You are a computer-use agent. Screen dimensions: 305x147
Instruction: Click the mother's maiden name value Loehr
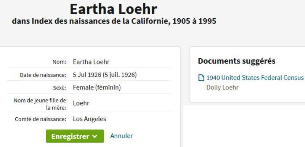[81, 103]
